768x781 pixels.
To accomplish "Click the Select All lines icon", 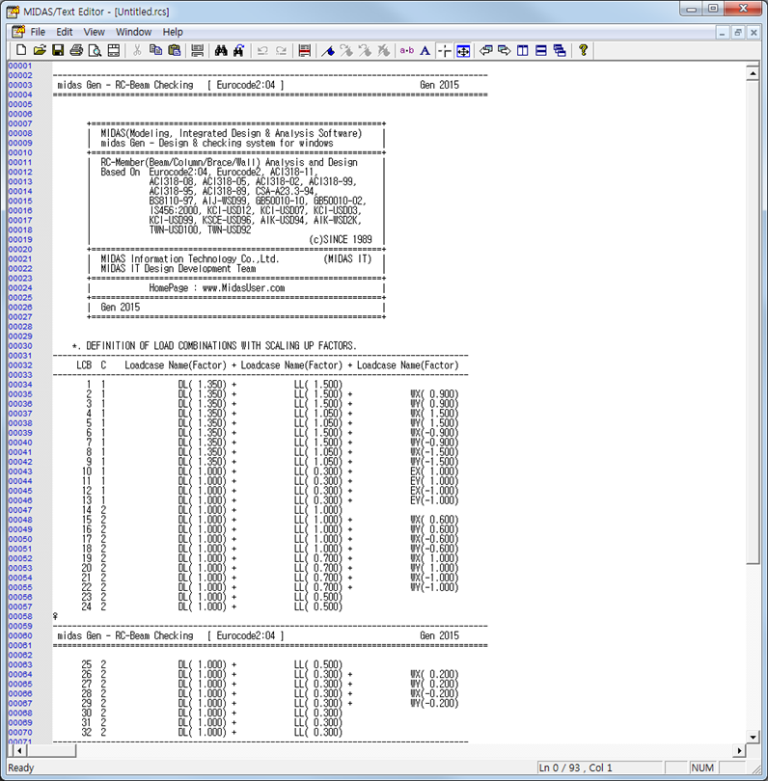I will (x=198, y=50).
